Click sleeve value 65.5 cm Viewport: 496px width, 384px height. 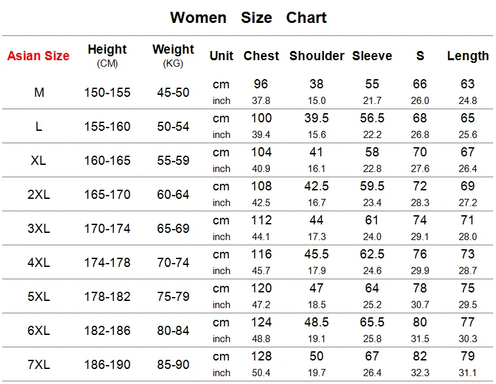[x=372, y=322]
